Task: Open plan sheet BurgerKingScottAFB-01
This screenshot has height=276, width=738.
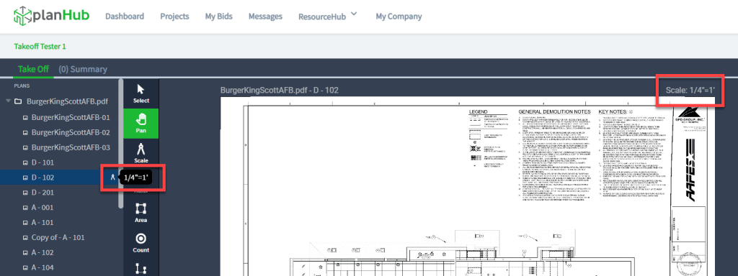Action: click(71, 117)
